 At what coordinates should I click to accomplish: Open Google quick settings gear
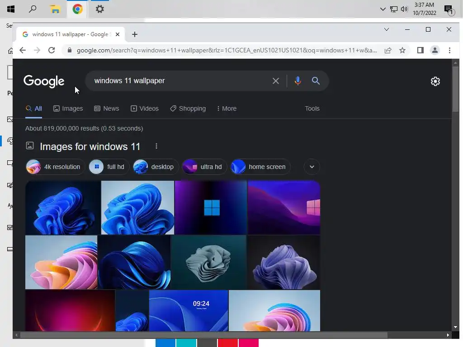(x=435, y=81)
